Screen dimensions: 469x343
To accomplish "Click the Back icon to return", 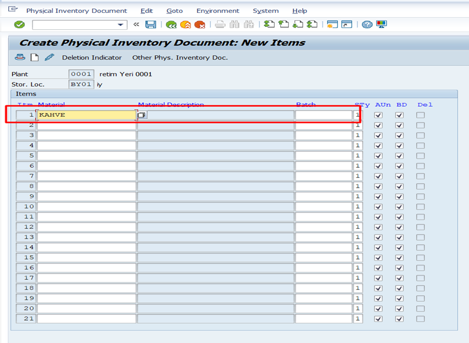I will 171,24.
